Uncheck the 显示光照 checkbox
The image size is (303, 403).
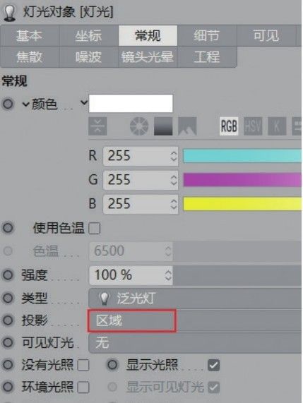pos(214,365)
